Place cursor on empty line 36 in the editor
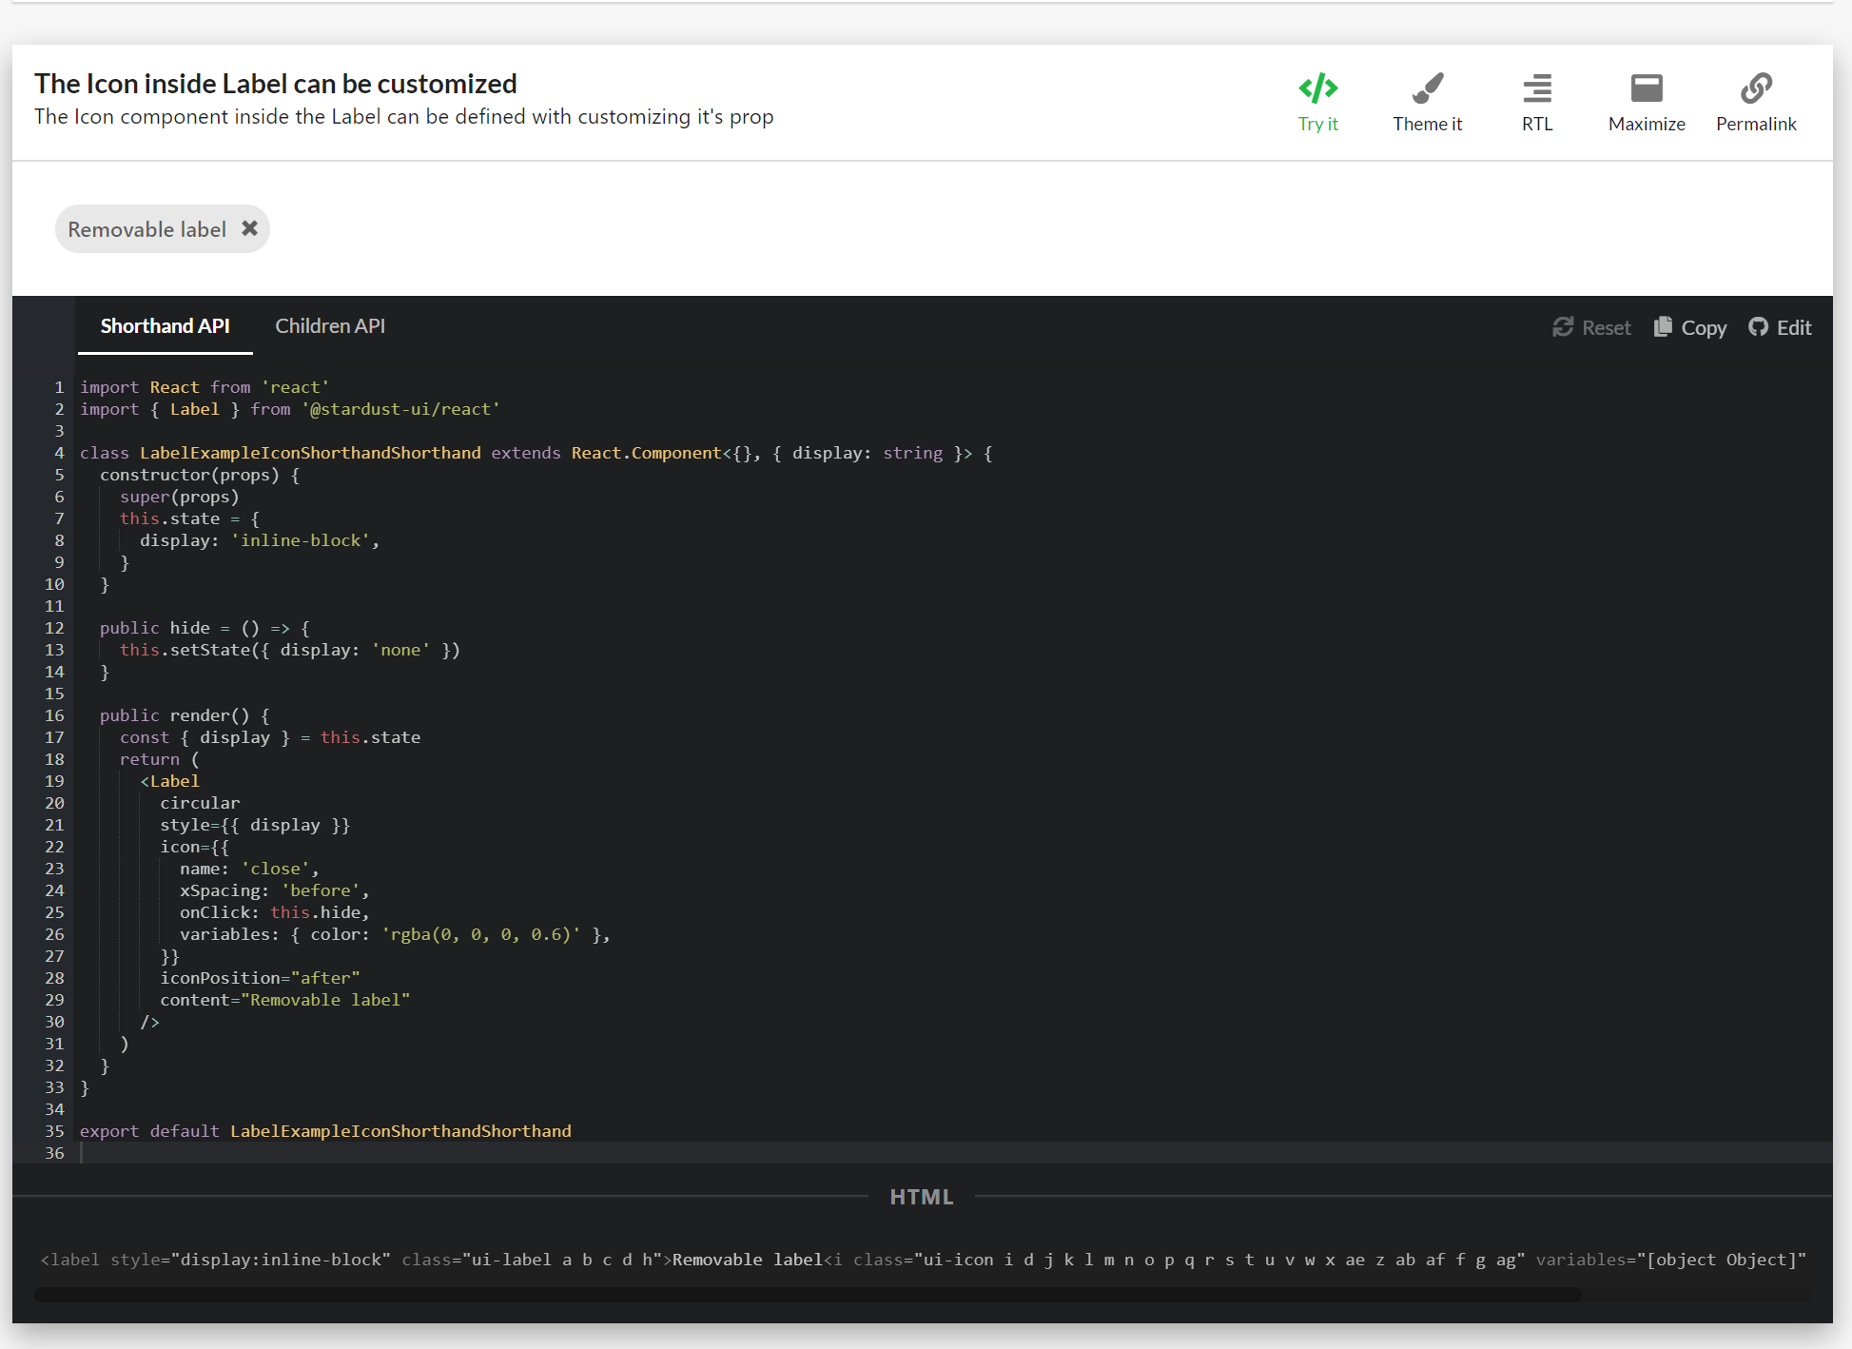Viewport: 1852px width, 1349px height. tap(380, 1153)
